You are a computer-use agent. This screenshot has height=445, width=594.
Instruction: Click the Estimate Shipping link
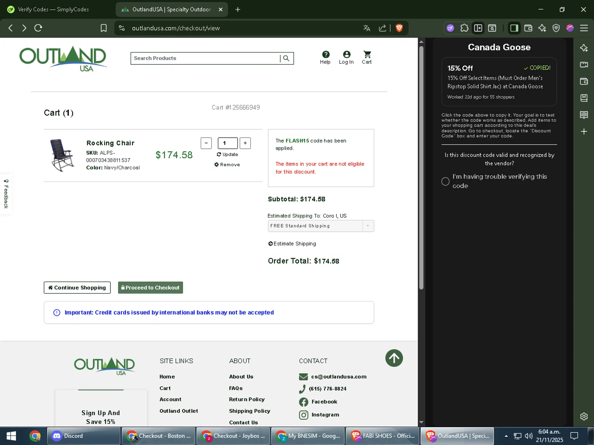(292, 244)
